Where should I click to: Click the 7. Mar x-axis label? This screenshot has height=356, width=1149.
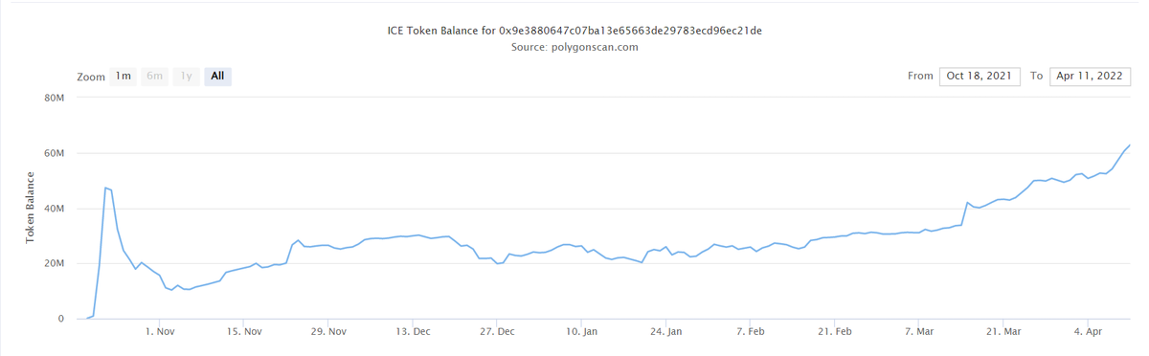(x=918, y=331)
